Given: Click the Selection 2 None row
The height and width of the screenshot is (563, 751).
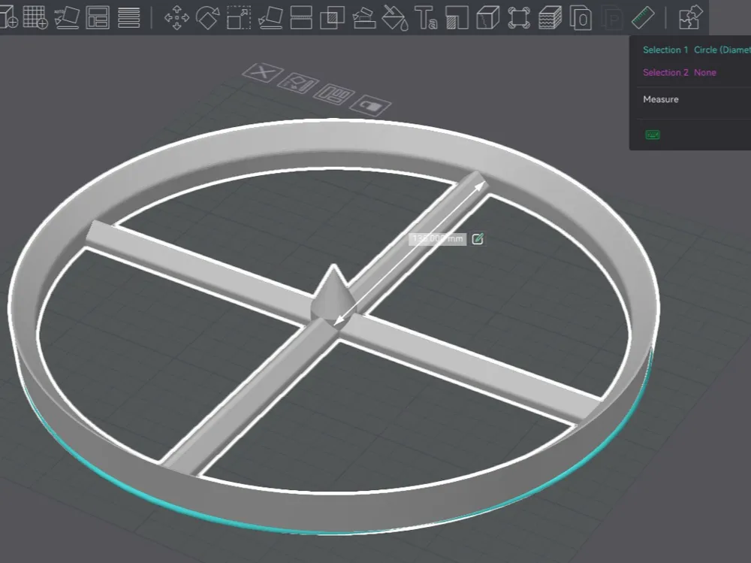Looking at the screenshot, I should point(679,72).
